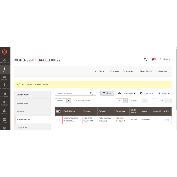Open the Reports sidebar icon
This screenshot has height=177, width=177.
4,112
